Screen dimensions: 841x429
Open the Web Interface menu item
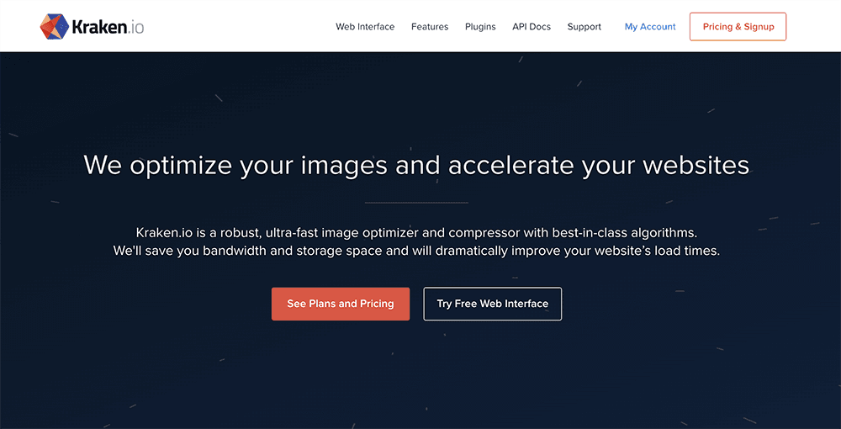click(365, 27)
